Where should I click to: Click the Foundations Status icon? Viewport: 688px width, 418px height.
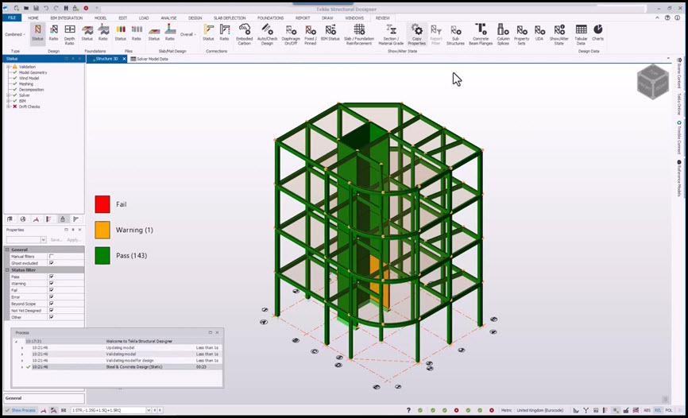[87, 33]
